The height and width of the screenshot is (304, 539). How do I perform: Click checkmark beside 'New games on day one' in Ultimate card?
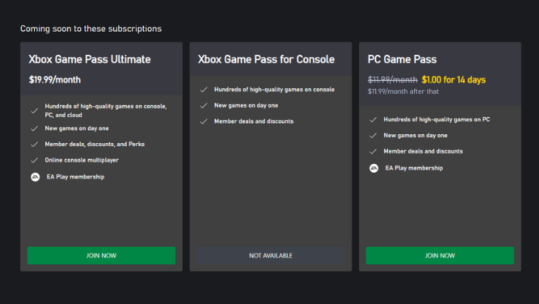(34, 128)
